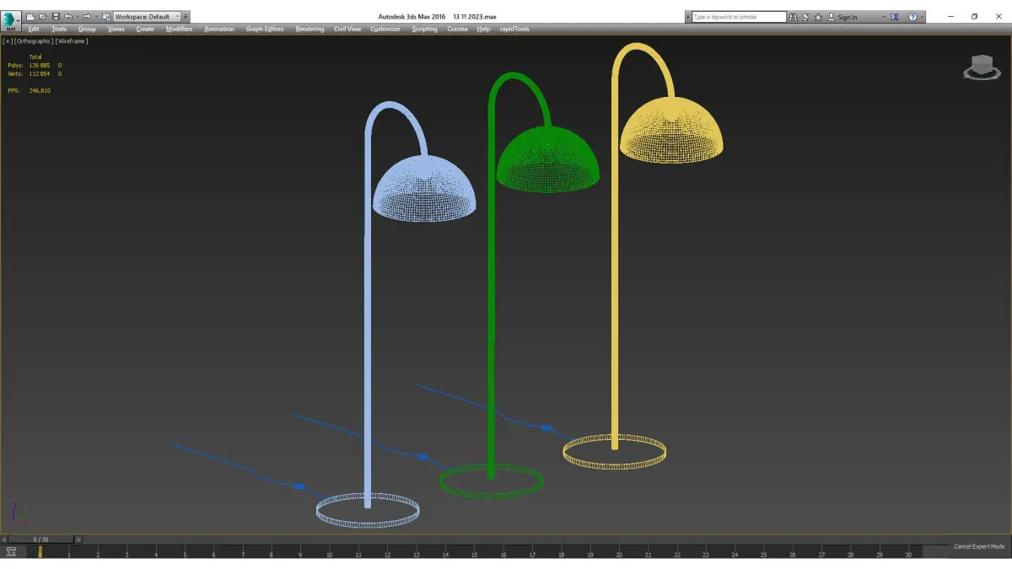Click the Open File folder icon
Screen dimensions: 1012x569
[43, 17]
